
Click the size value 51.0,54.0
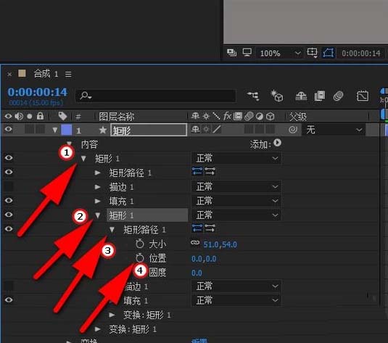(x=220, y=244)
